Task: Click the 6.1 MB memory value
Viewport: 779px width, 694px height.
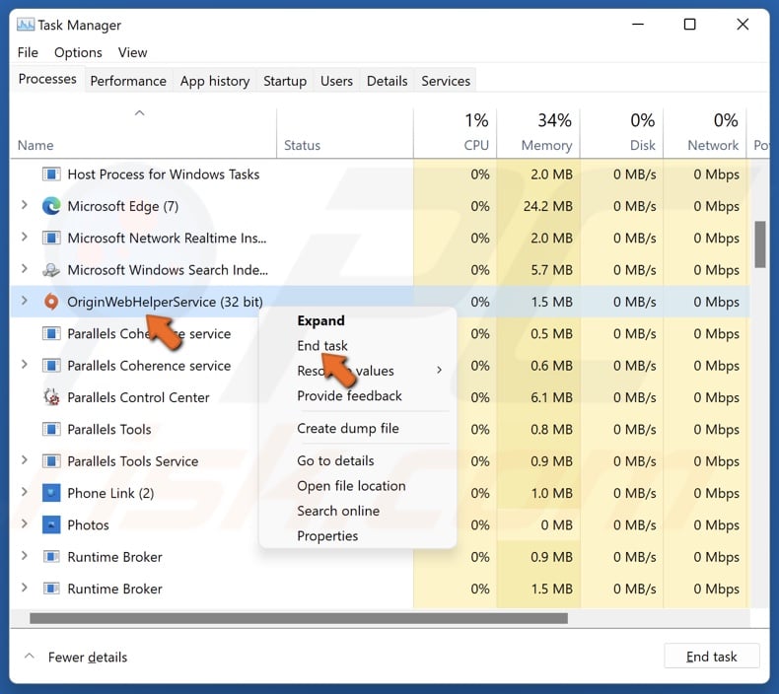Action: point(551,397)
